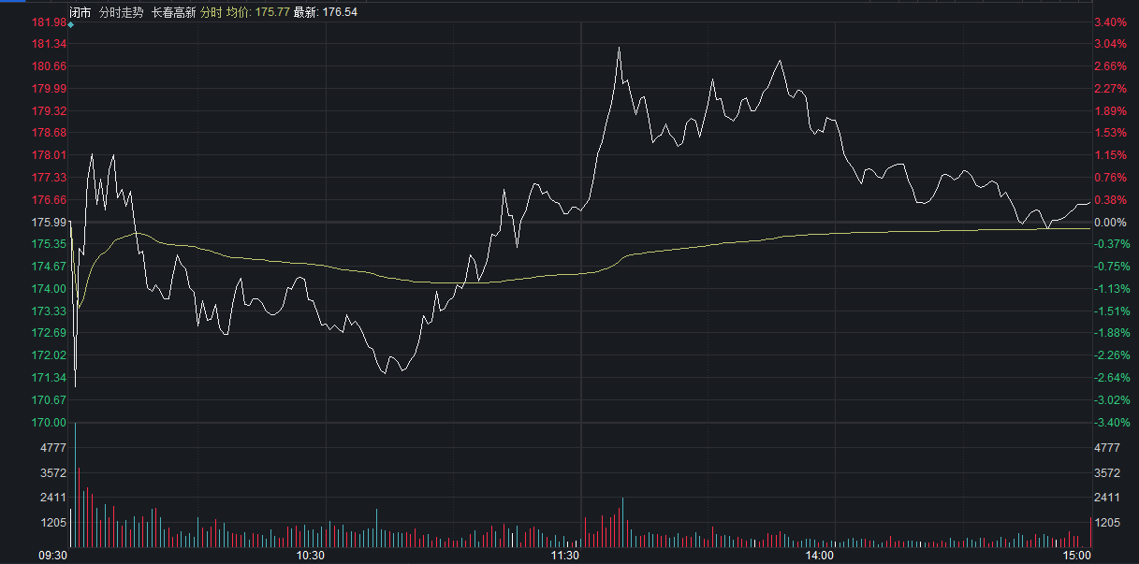Click the 最新 176.54 latest price readout

click(x=325, y=12)
